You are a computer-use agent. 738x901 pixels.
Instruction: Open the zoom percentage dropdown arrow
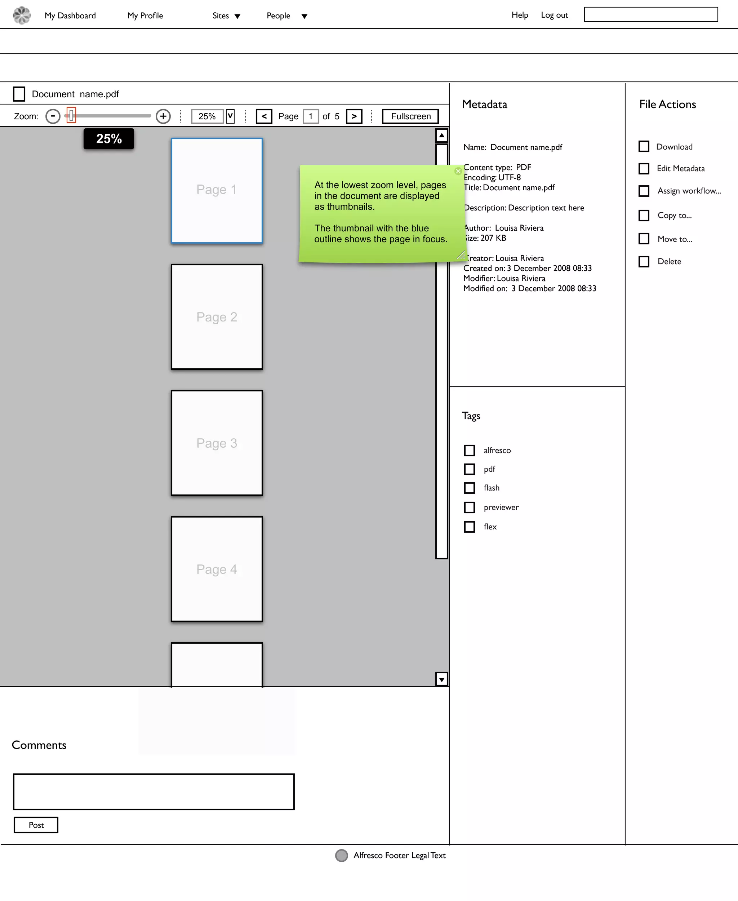click(230, 116)
